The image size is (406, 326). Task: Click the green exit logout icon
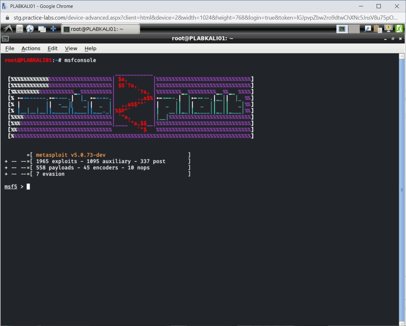click(399, 29)
